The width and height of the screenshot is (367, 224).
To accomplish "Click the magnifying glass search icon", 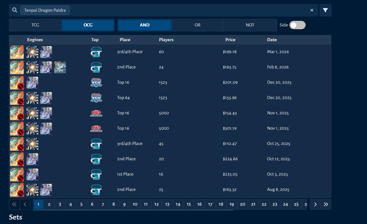I will click(15, 10).
